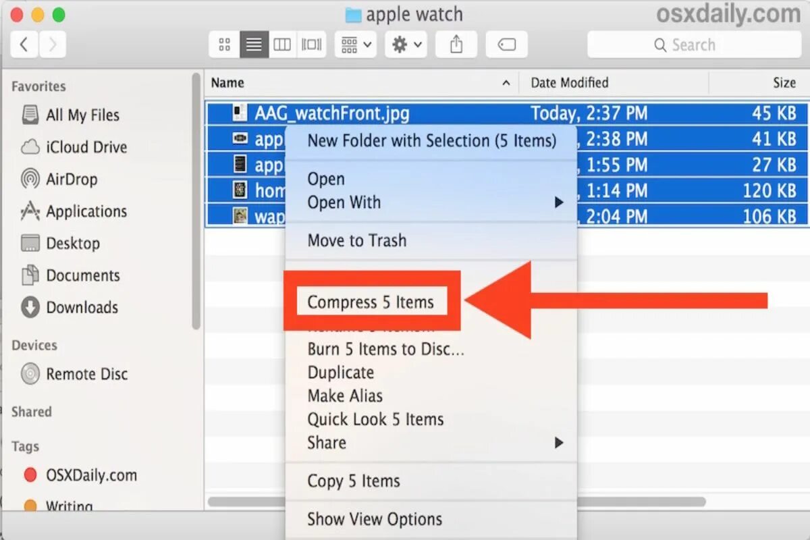Switch to list view
The width and height of the screenshot is (810, 540).
pos(254,45)
